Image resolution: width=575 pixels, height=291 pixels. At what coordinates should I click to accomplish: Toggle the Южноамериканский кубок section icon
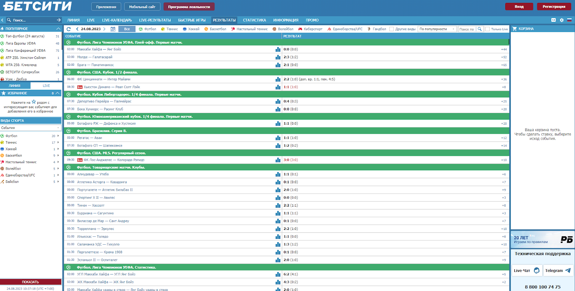69,116
